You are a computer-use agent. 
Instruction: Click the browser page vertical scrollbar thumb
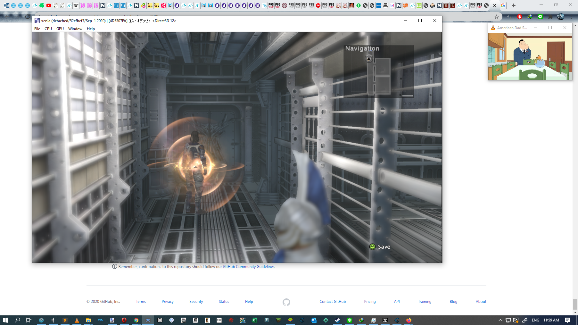(x=575, y=304)
